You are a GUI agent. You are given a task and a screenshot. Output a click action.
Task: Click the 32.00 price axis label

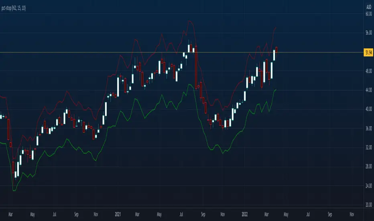(369, 147)
